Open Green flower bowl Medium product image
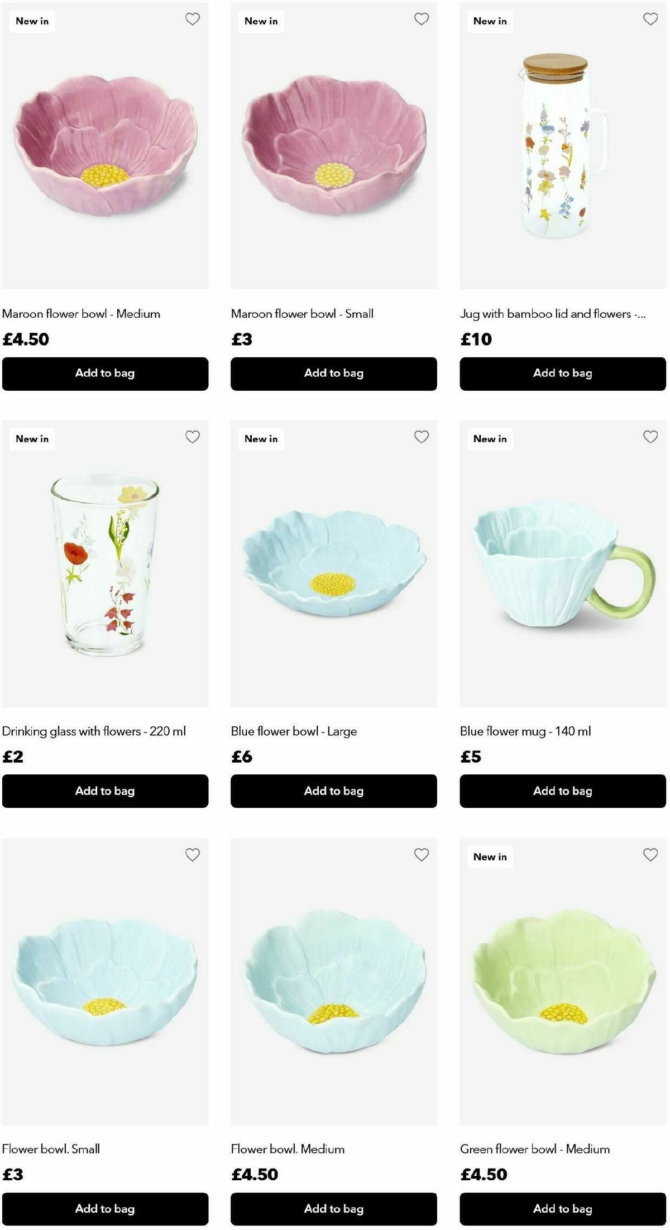The image size is (670, 1230). point(563,981)
